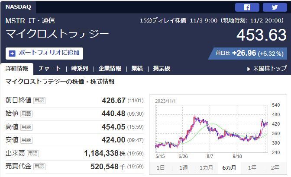Select the 1年 chart range
This screenshot has width=291, height=177.
pyautogui.click(x=252, y=168)
